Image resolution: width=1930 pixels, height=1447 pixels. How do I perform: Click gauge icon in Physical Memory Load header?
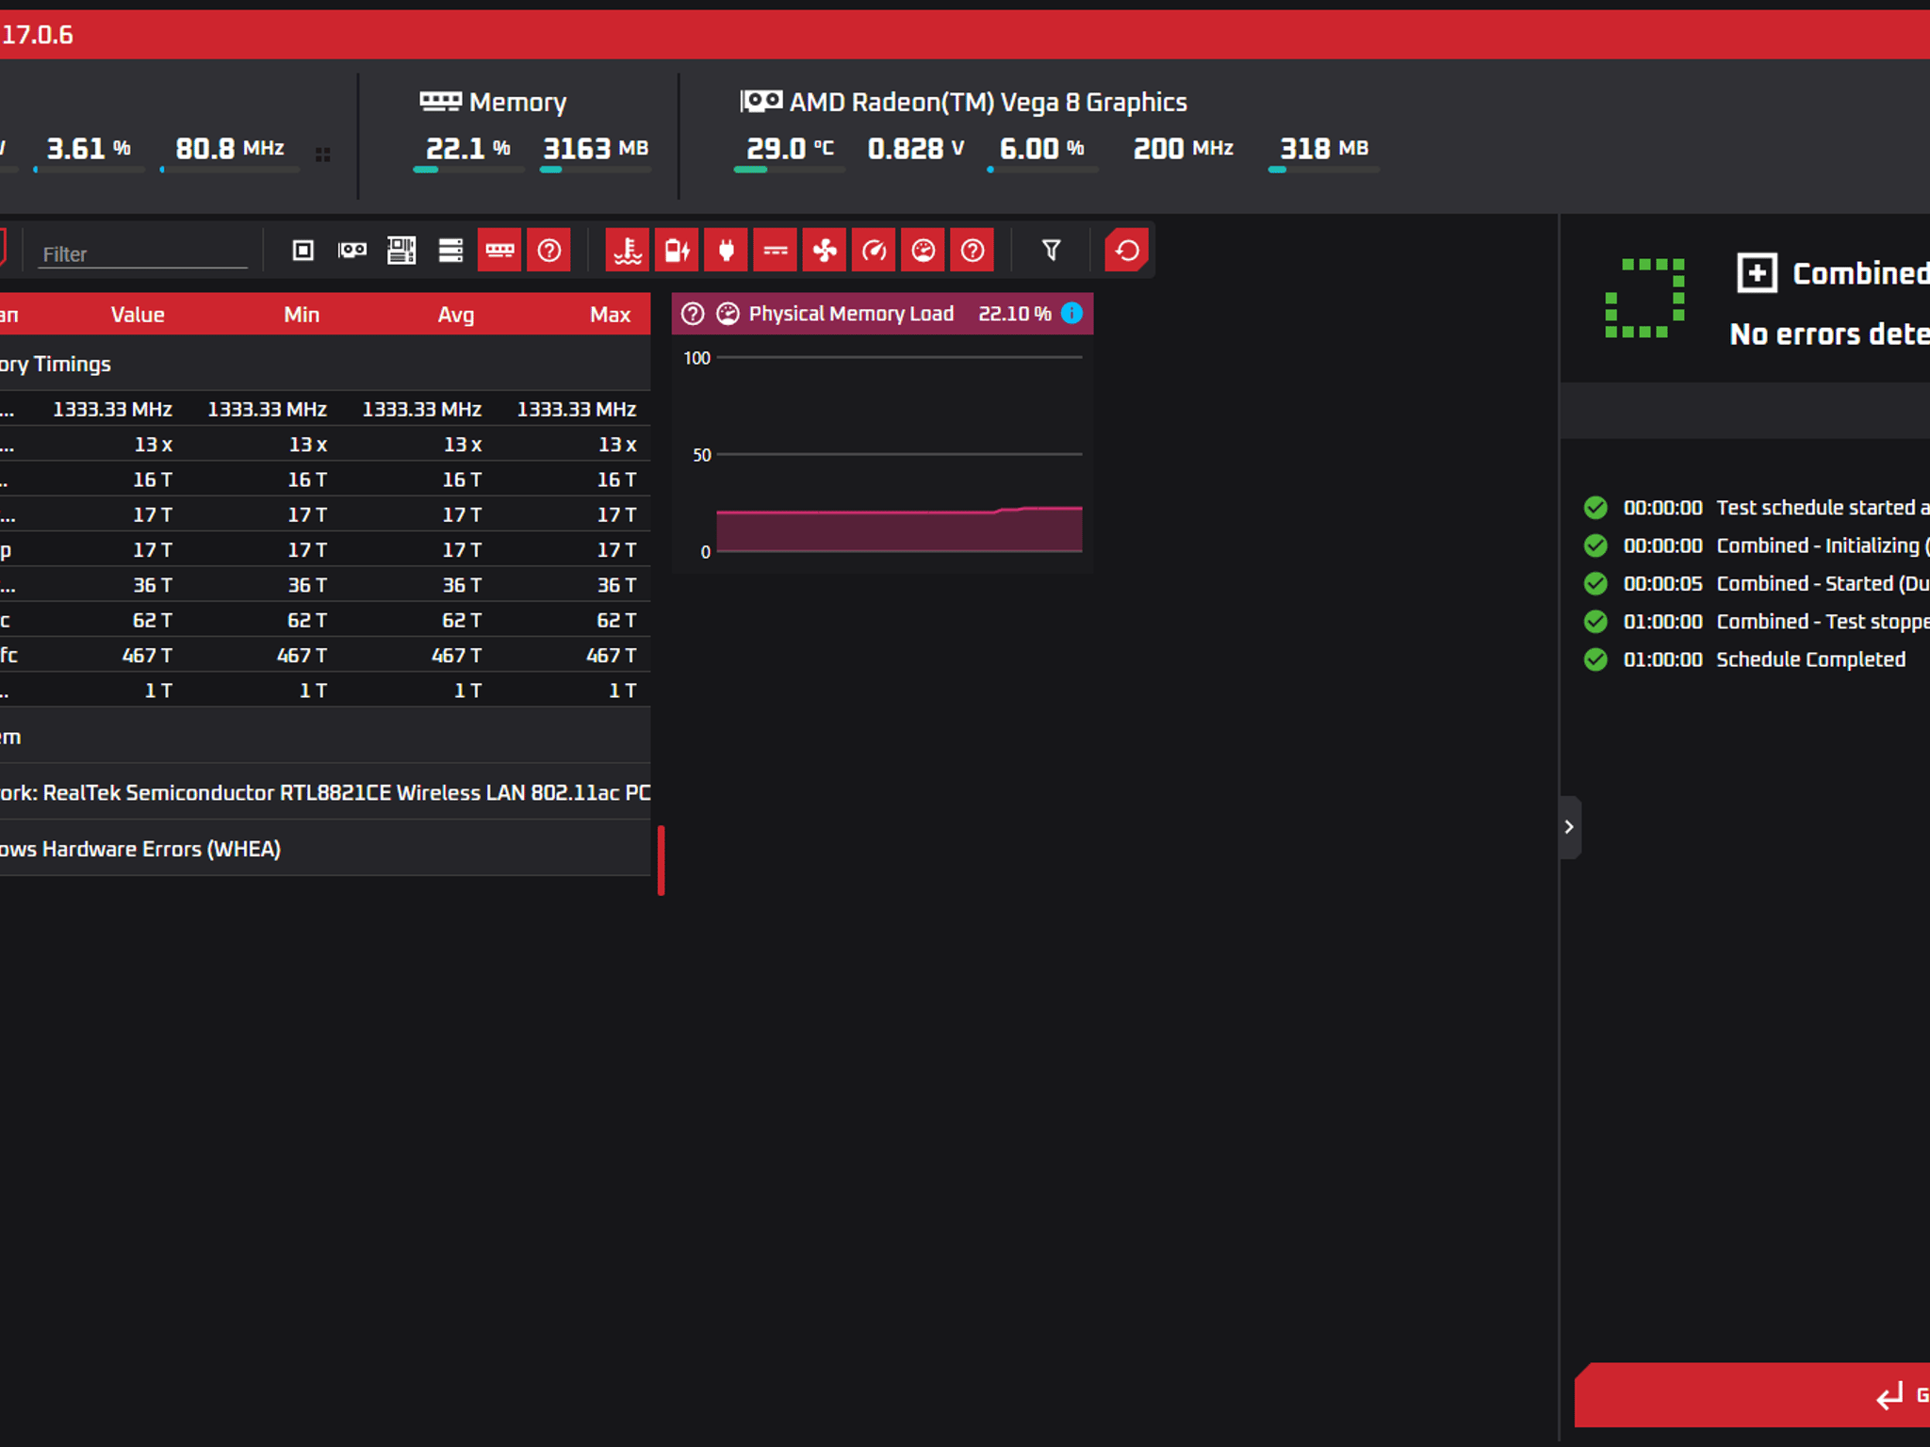[728, 314]
